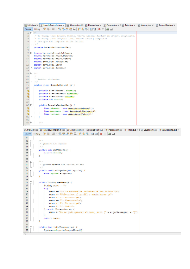This screenshot has height=269, width=190.
Task: Toggle Rectangular Selection in the lower editor toolbar
Action: pos(75,134)
